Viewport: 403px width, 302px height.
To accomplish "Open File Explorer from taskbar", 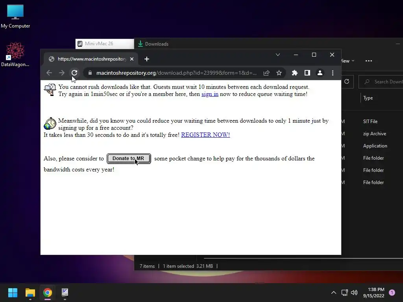I will pyautogui.click(x=30, y=293).
